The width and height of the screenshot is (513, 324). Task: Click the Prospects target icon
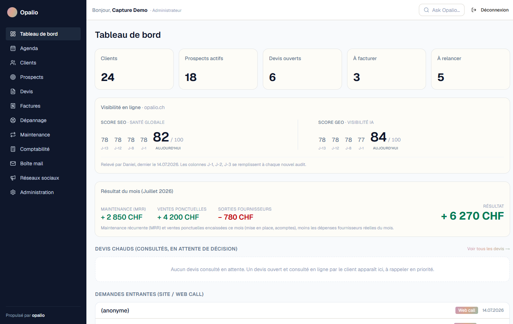(x=13, y=77)
